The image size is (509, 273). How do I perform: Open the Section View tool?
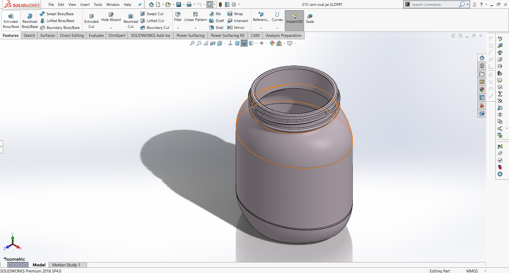pyautogui.click(x=213, y=44)
